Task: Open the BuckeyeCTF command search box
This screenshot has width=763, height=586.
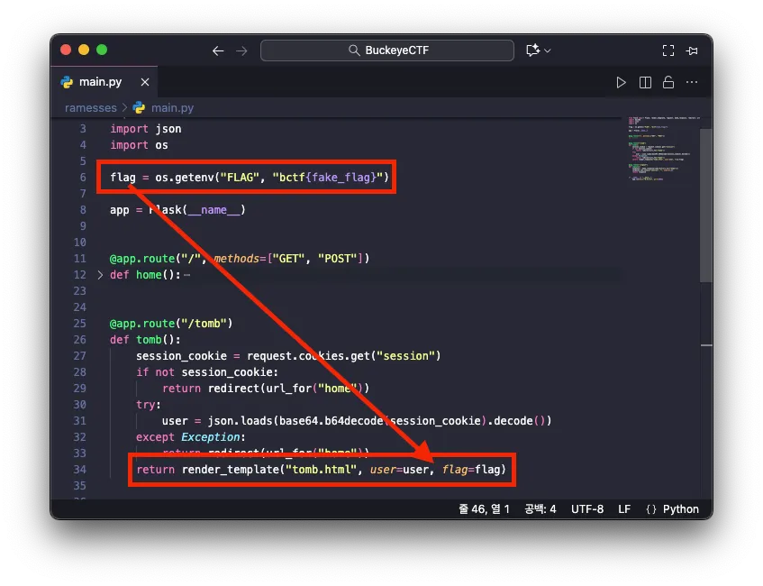Action: click(386, 50)
